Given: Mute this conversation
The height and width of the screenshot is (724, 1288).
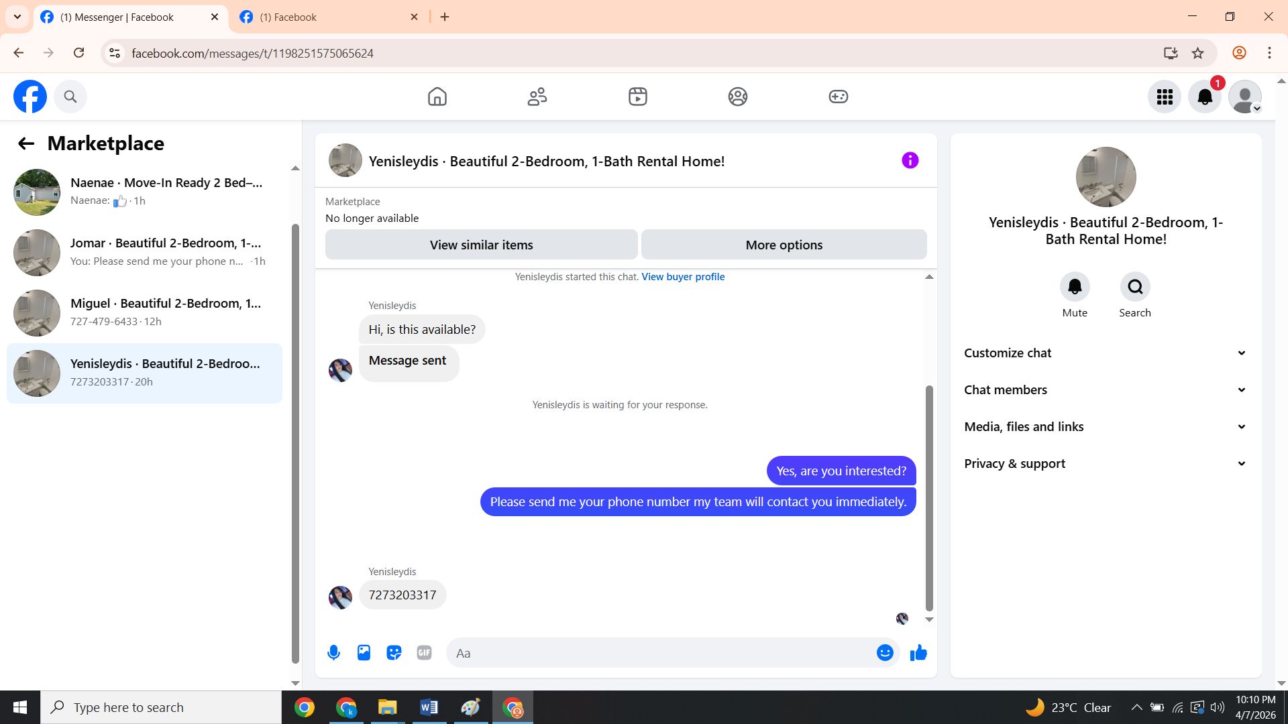Looking at the screenshot, I should click(1075, 287).
